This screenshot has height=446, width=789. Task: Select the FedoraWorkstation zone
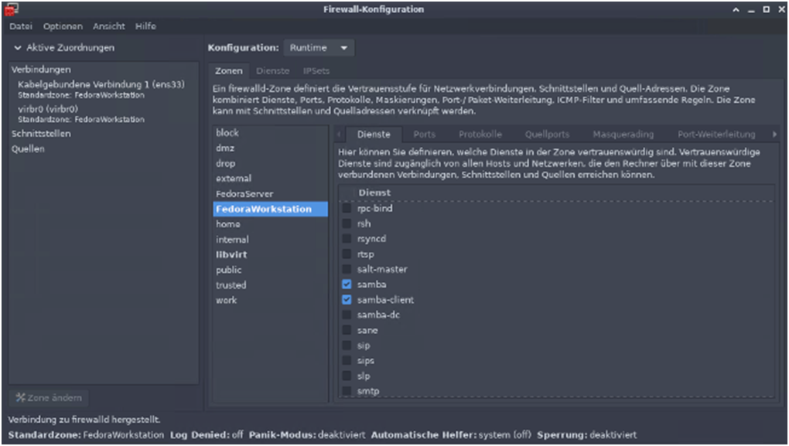pos(270,209)
